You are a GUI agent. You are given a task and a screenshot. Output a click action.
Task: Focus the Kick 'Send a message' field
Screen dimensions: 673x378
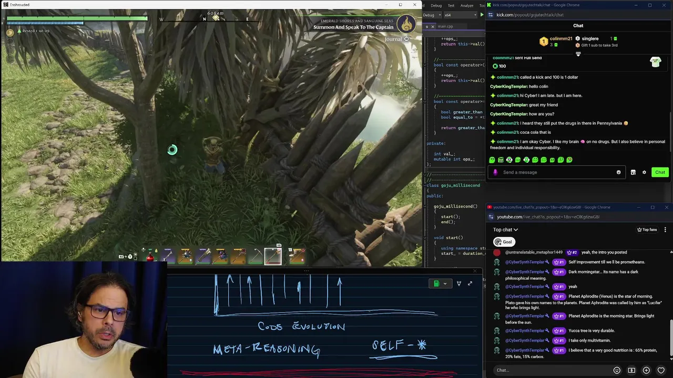557,172
